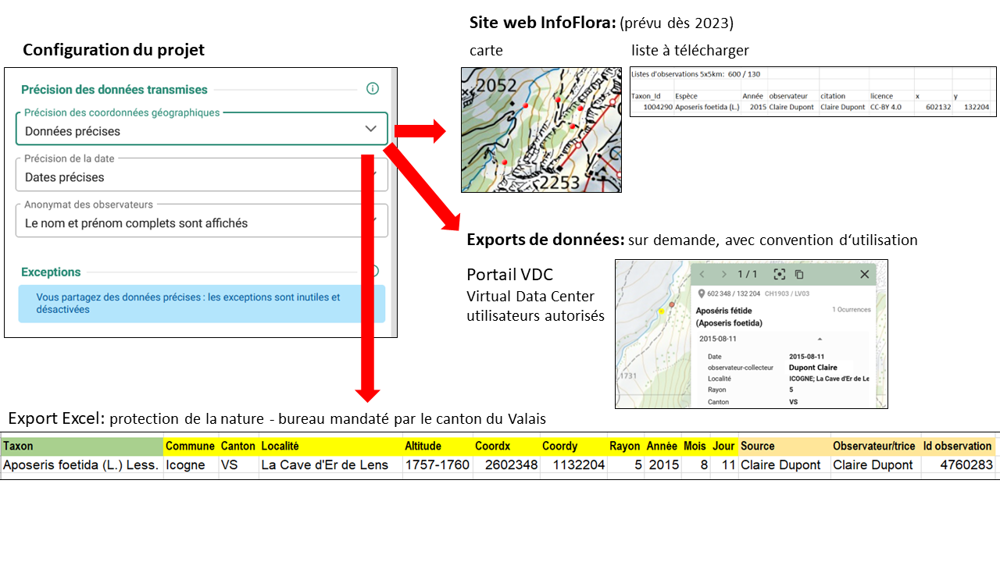Click the Canton column header in Excel export
This screenshot has width=1000, height=562.
[x=238, y=446]
